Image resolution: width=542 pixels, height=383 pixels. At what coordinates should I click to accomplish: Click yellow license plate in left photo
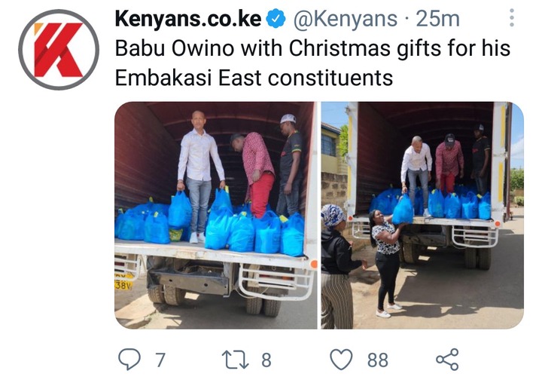(x=123, y=281)
